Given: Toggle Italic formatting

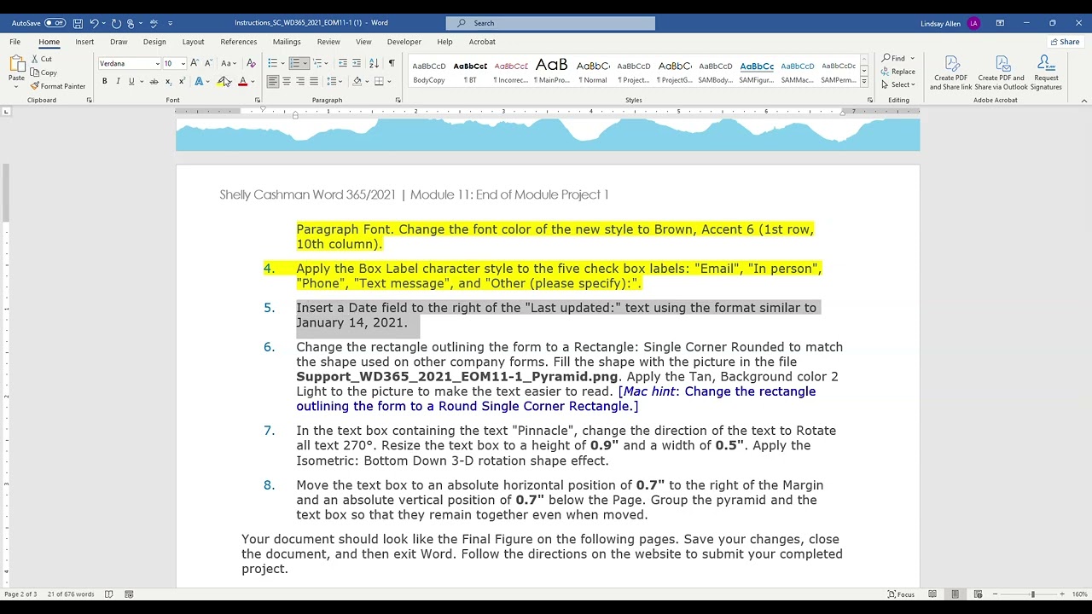Looking at the screenshot, I should 118,82.
